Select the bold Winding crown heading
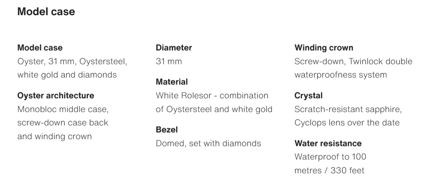The image size is (437, 183). 324,48
